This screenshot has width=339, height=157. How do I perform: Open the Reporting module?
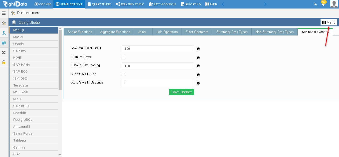pyautogui.click(x=191, y=4)
